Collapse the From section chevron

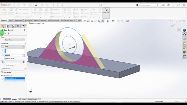(25, 37)
